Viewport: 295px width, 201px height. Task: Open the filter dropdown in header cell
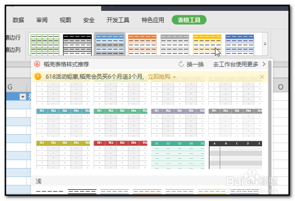[x=23, y=97]
